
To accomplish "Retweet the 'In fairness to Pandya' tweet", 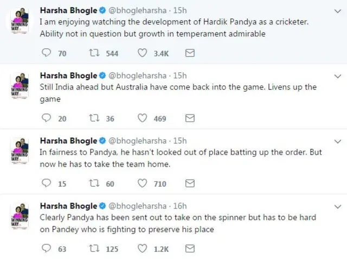I will click(95, 184).
